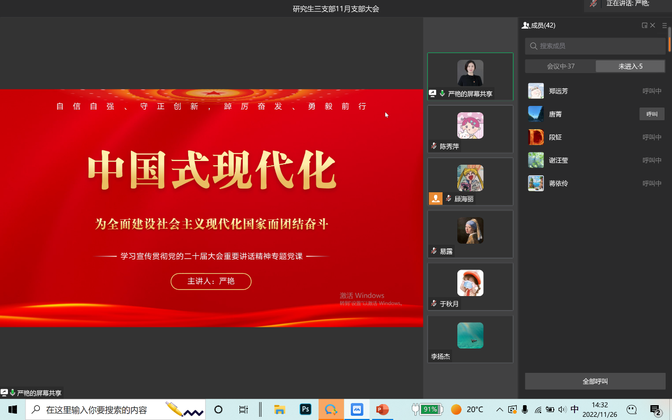Viewport: 672px width, 420px height.
Task: Switch to the 会议中·37 tab
Action: point(560,66)
